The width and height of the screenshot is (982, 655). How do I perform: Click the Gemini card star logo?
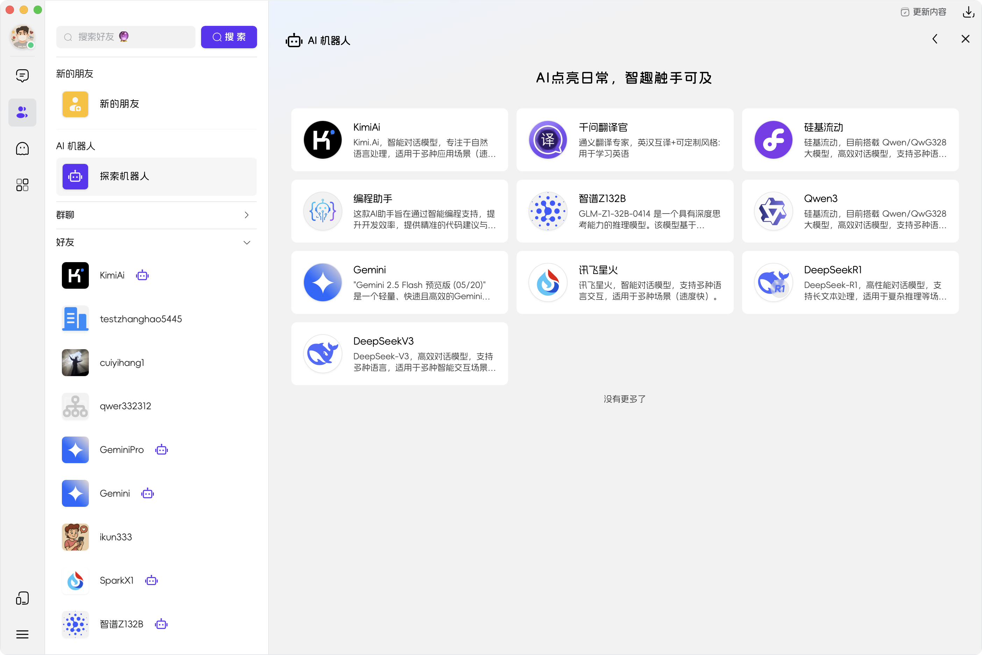click(x=322, y=282)
